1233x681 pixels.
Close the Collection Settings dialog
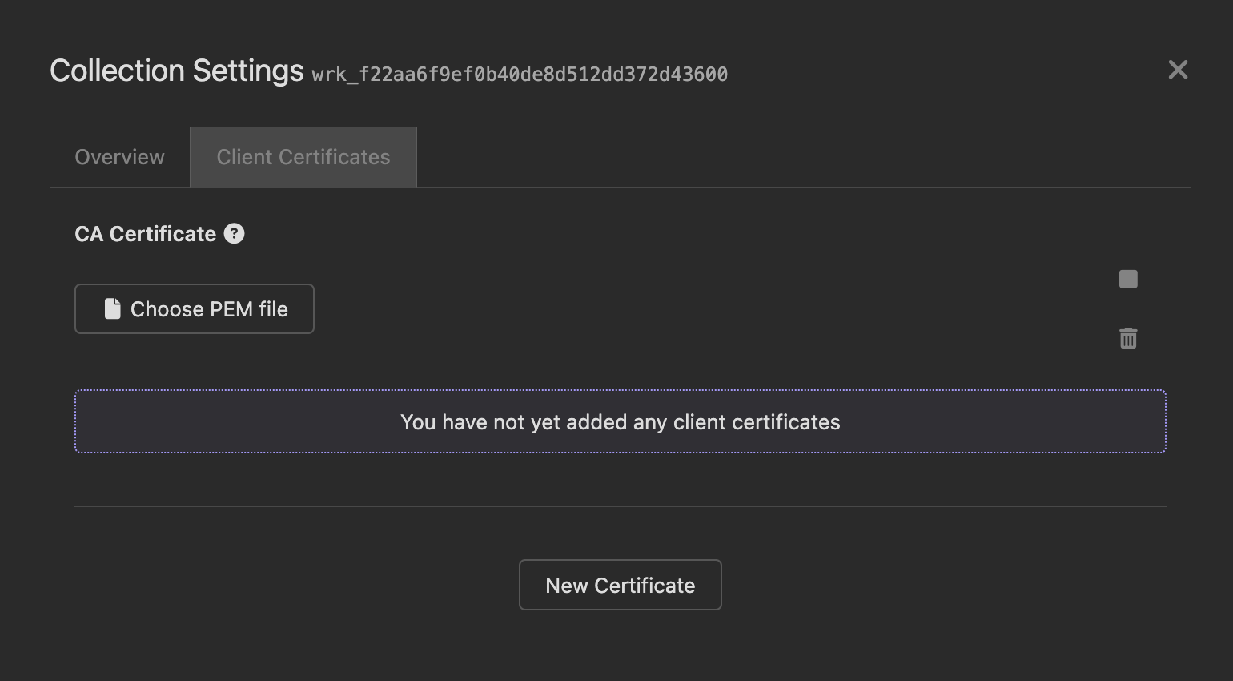point(1178,71)
